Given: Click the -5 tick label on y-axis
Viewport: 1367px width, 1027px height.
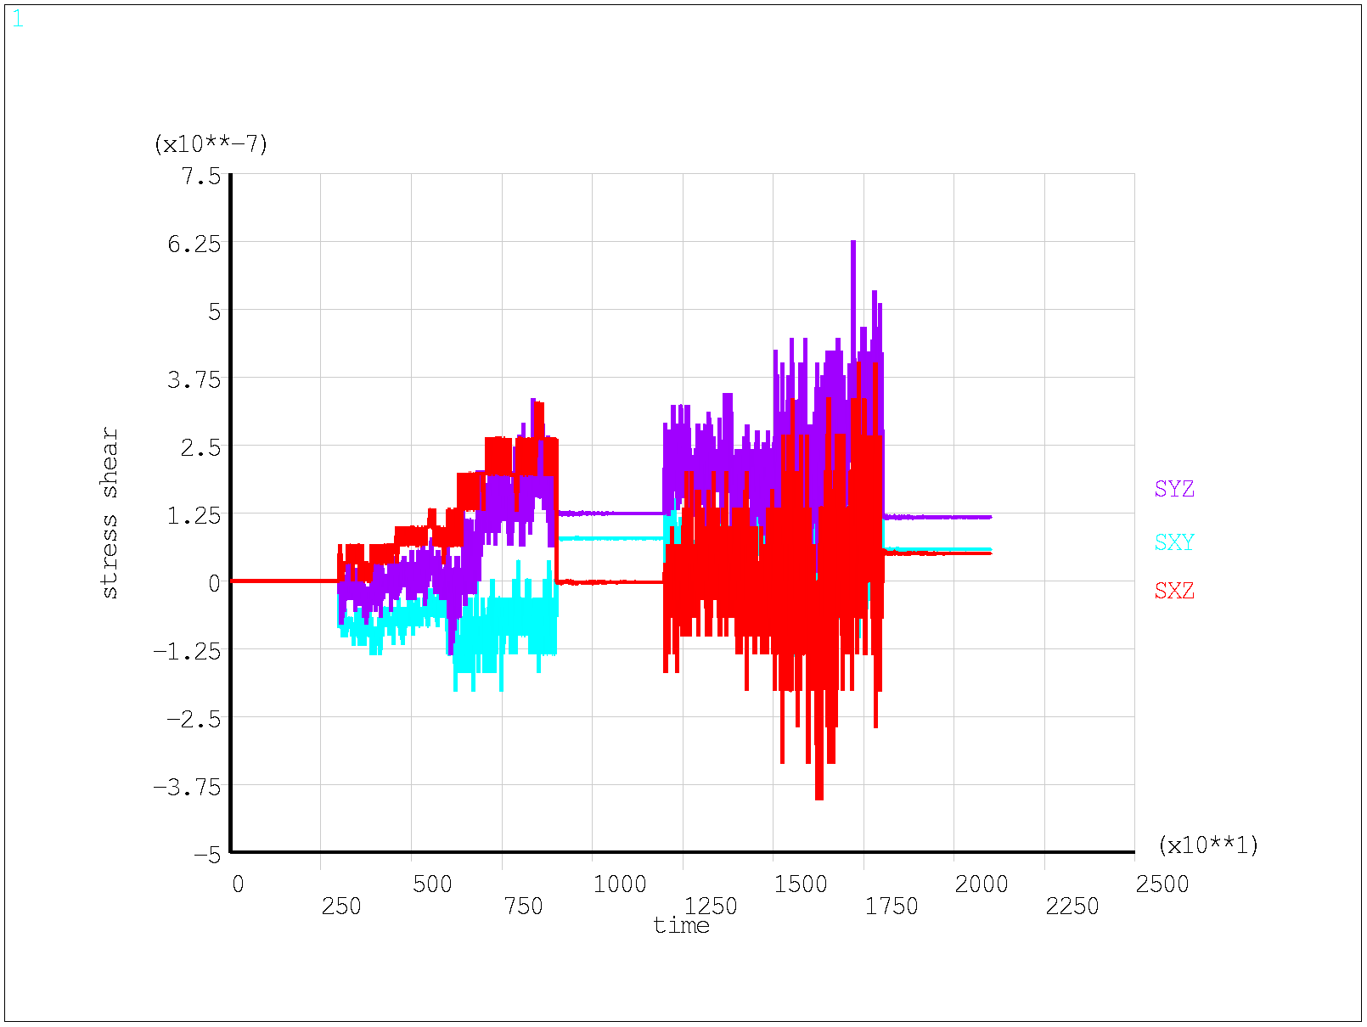Looking at the screenshot, I should (207, 855).
